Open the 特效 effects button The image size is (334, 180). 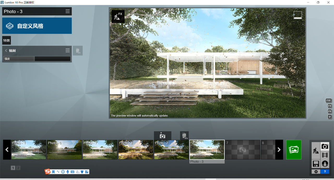point(7,40)
